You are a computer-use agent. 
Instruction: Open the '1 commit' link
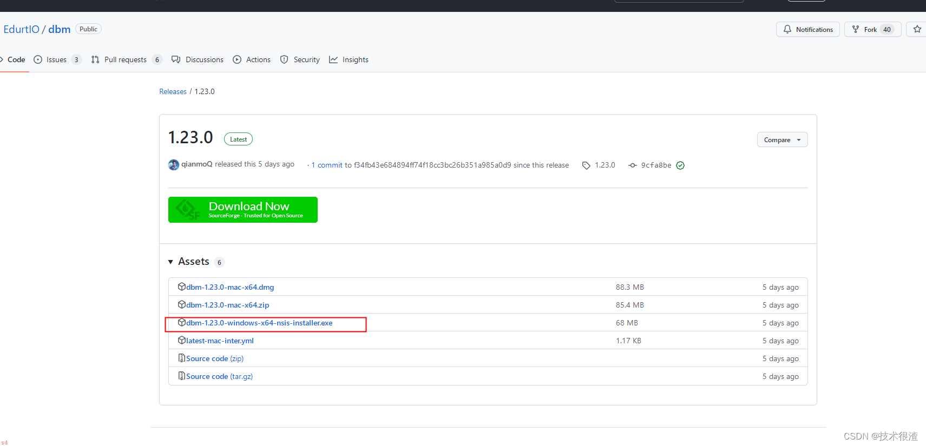pyautogui.click(x=327, y=165)
